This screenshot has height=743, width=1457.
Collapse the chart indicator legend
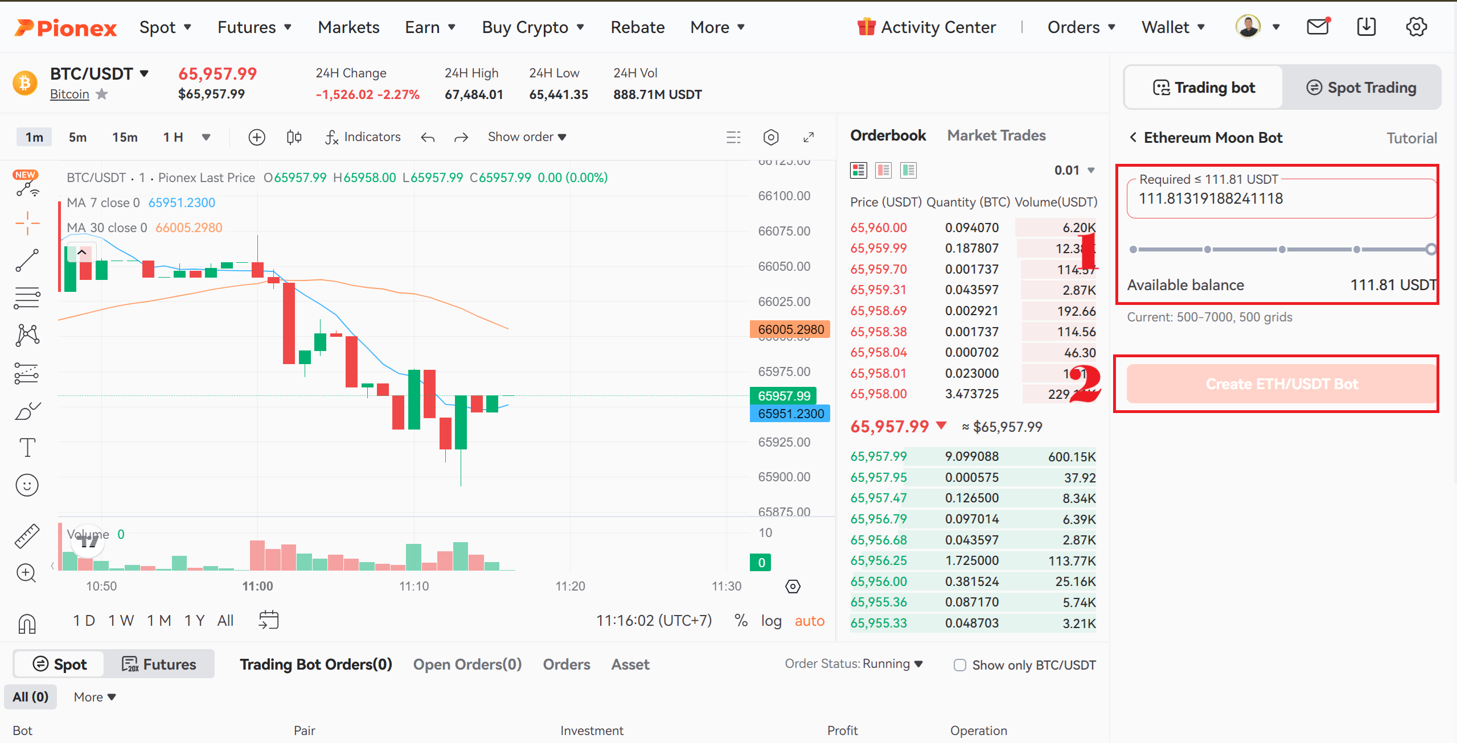pos(82,252)
